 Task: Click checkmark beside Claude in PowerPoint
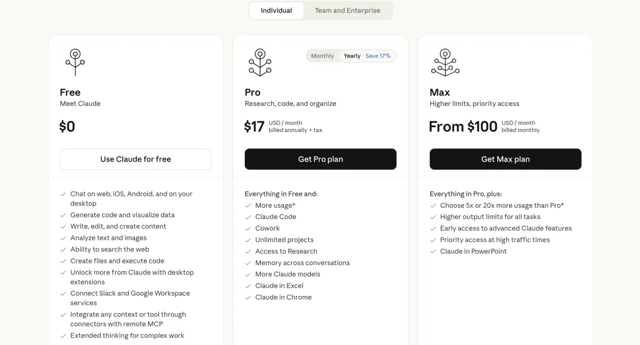[433, 252]
